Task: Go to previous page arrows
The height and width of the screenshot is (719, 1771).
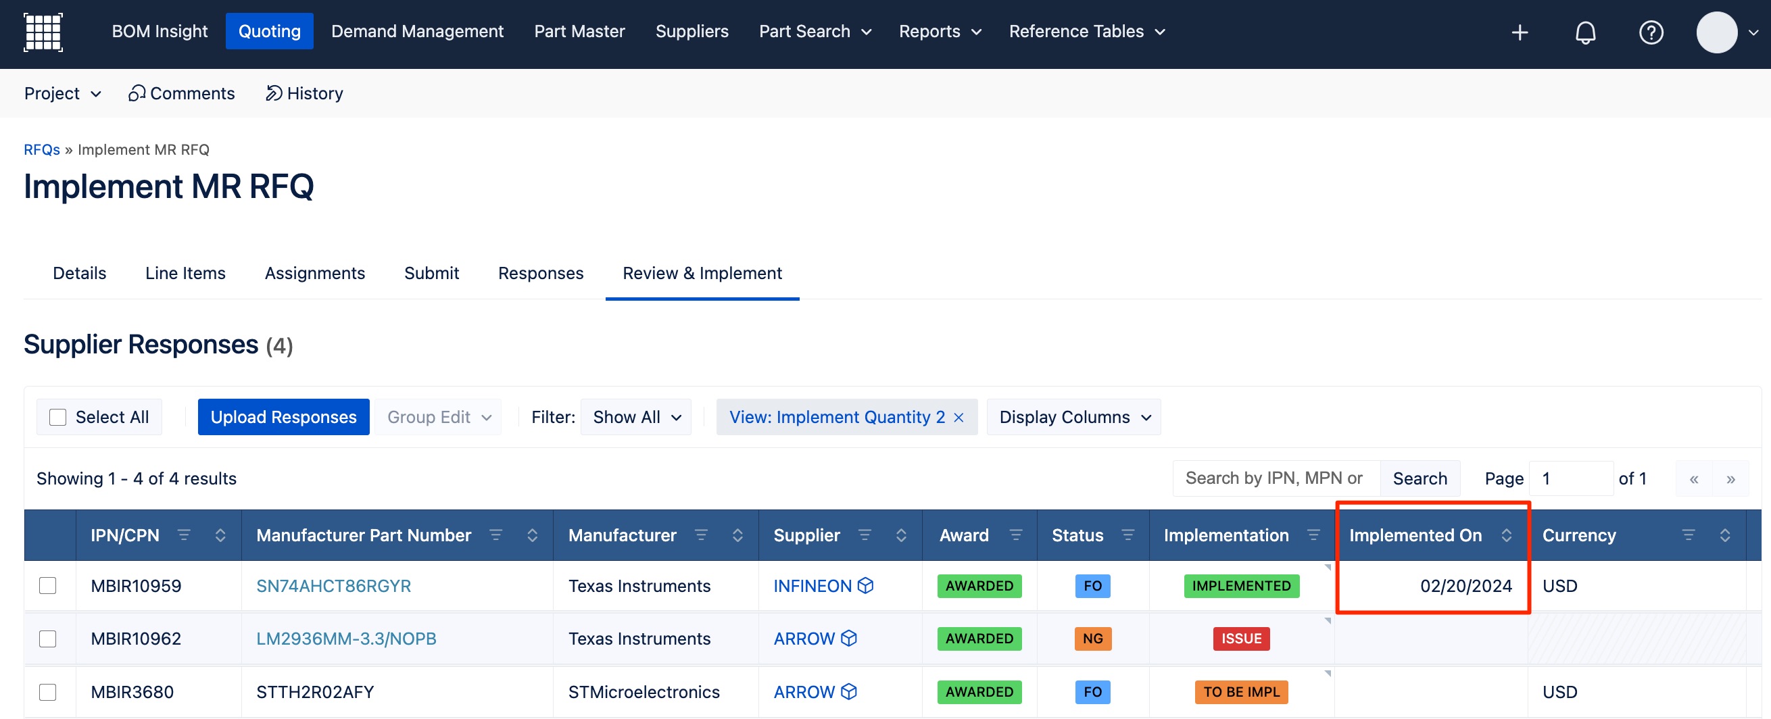Action: coord(1694,478)
